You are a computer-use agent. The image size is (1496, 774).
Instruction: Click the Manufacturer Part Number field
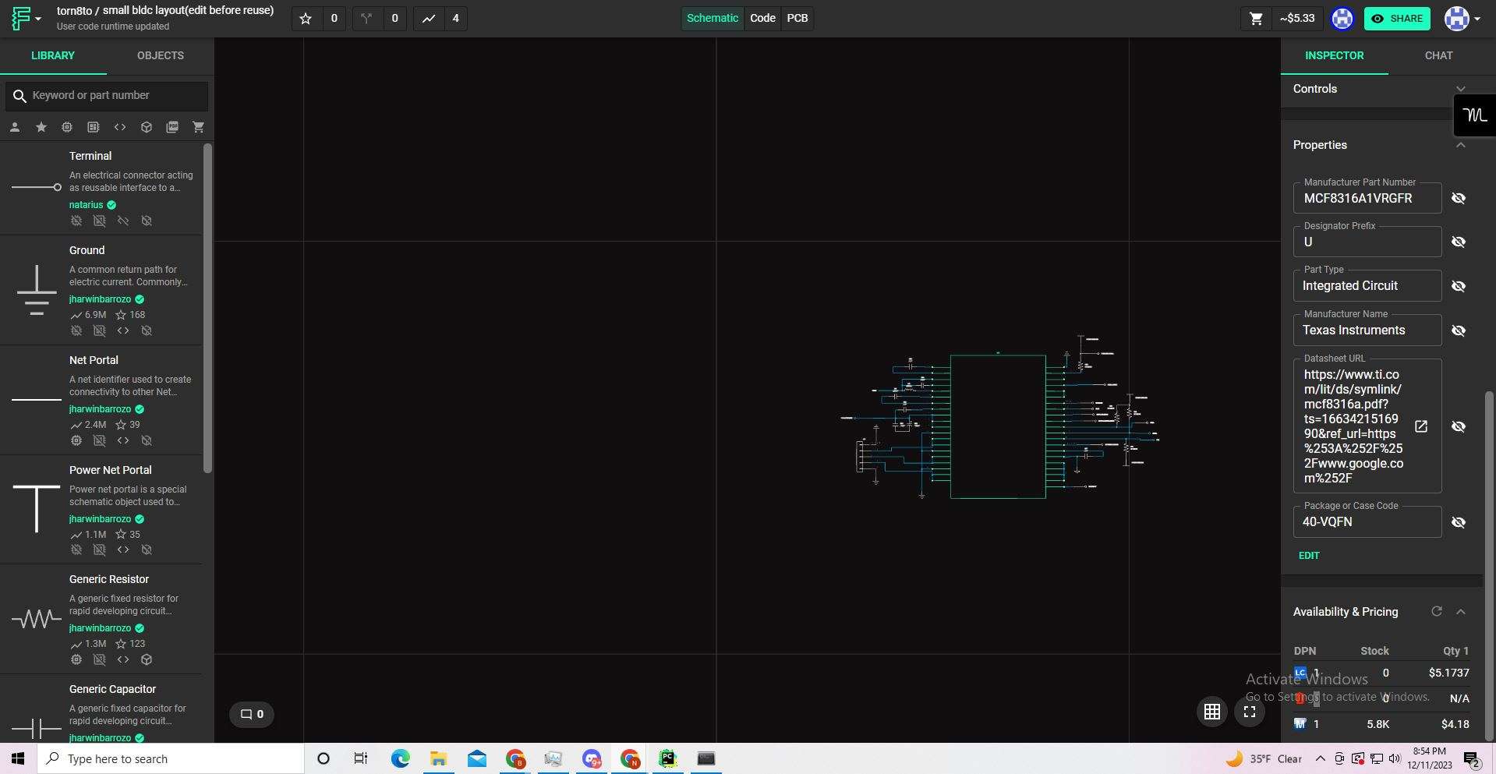click(x=1367, y=198)
